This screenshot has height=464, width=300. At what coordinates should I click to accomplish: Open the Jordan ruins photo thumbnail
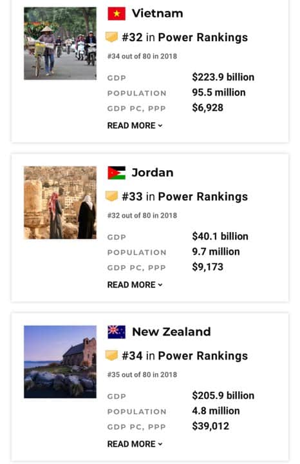pyautogui.click(x=60, y=203)
